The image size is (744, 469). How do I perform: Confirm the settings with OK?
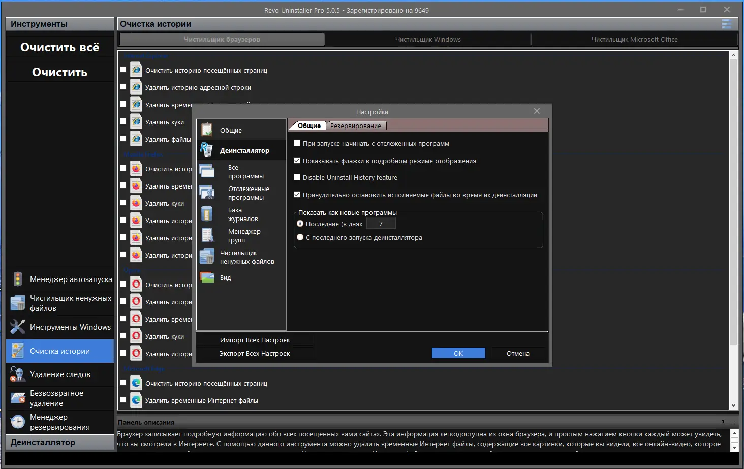click(458, 353)
